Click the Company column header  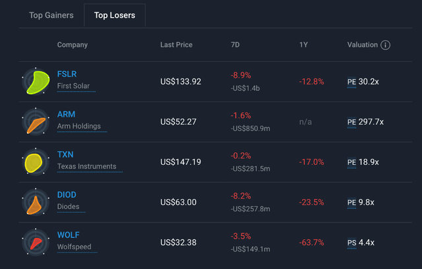[73, 45]
